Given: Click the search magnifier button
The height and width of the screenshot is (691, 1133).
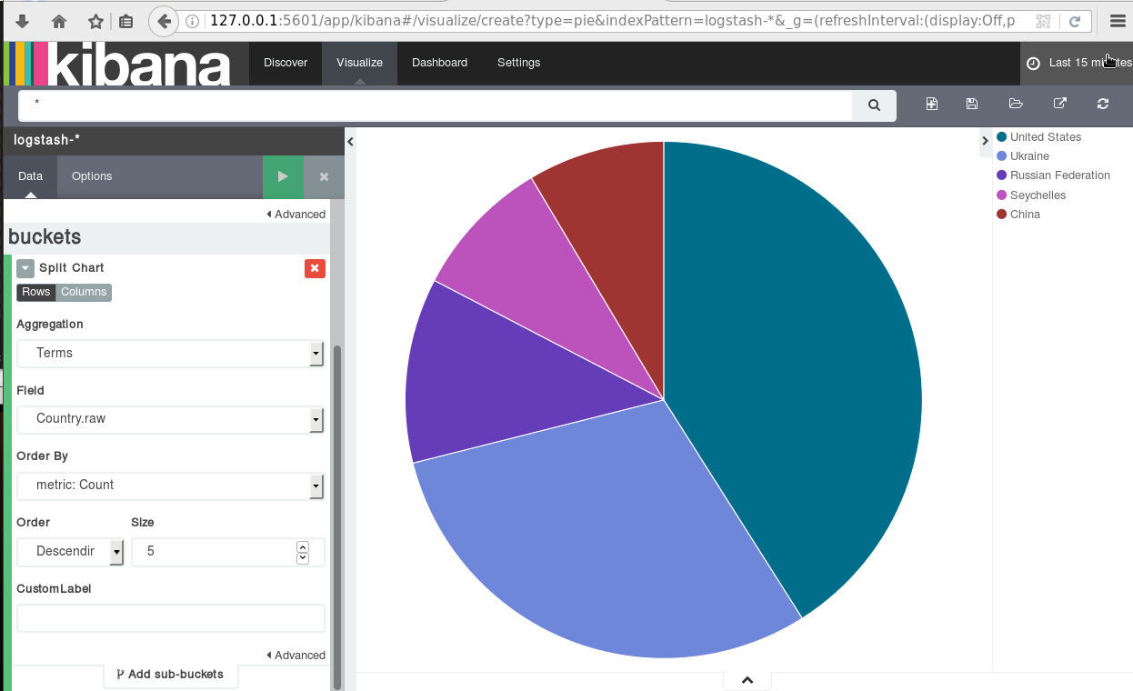Looking at the screenshot, I should coord(874,105).
